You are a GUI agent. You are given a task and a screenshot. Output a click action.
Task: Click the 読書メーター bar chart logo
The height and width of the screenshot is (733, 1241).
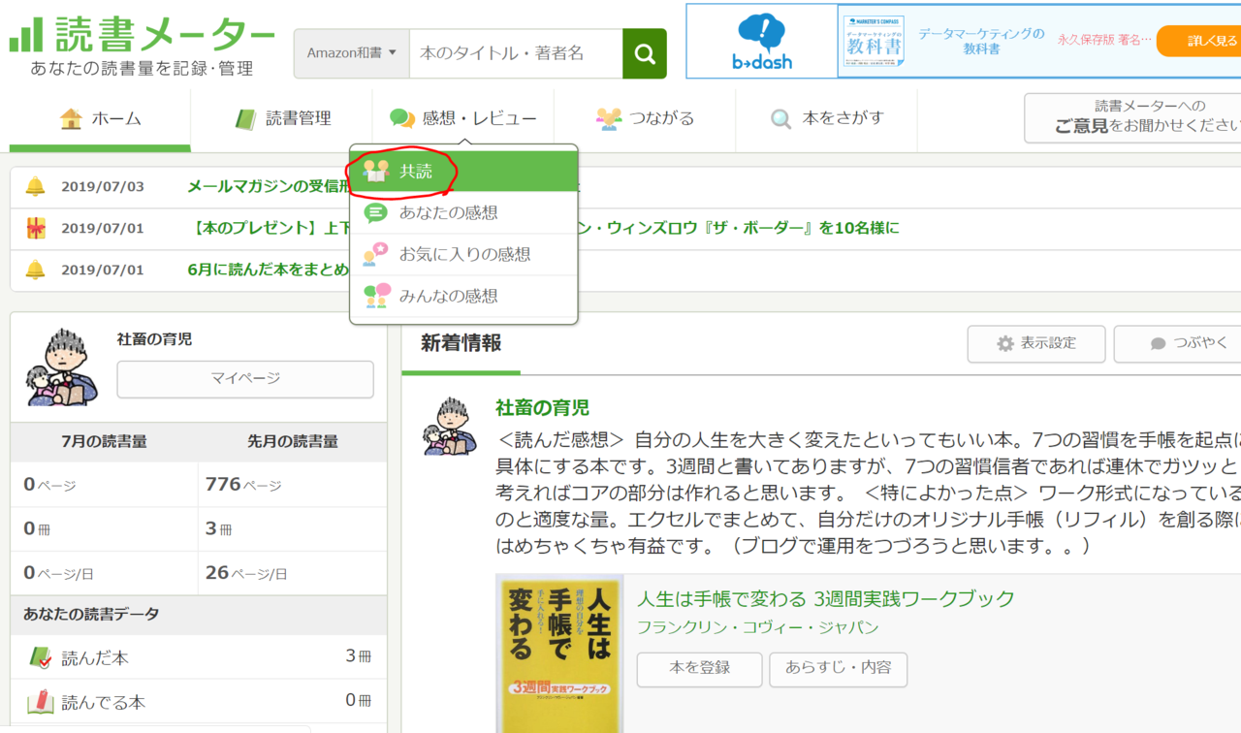coord(26,35)
